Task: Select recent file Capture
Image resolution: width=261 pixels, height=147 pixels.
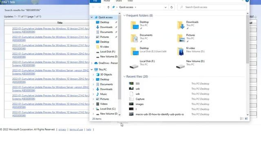Action: [x=140, y=99]
